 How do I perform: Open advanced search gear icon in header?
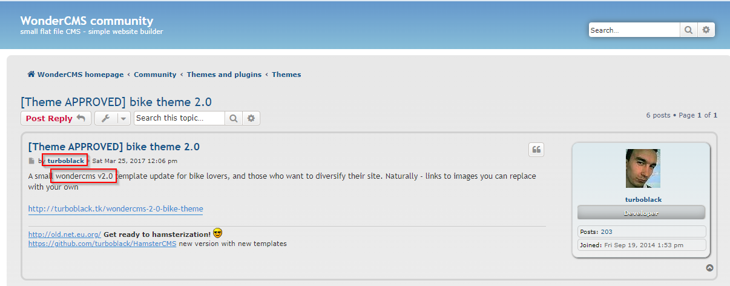706,30
